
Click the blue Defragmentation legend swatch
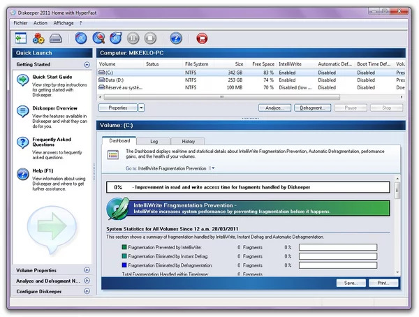[124, 265]
